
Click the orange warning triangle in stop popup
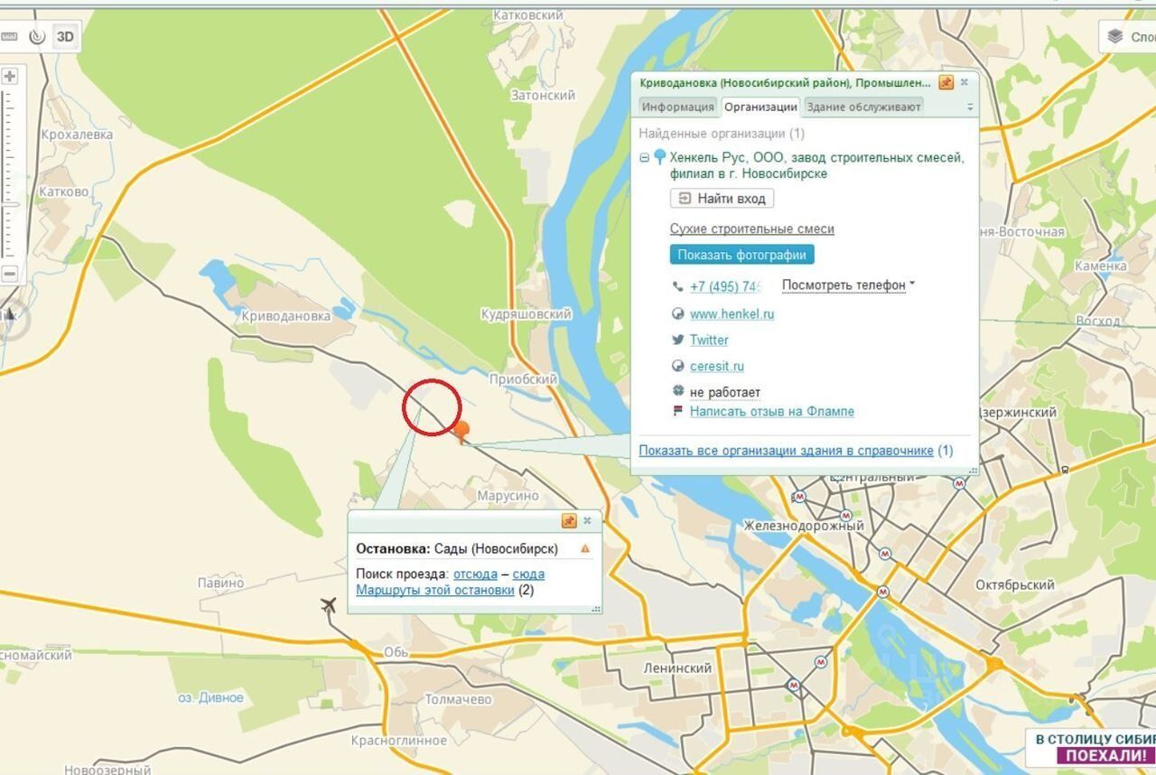(585, 548)
